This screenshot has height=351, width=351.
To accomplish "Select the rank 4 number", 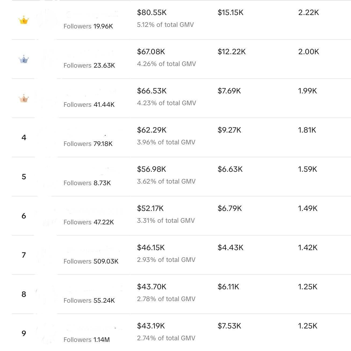I will tap(24, 138).
